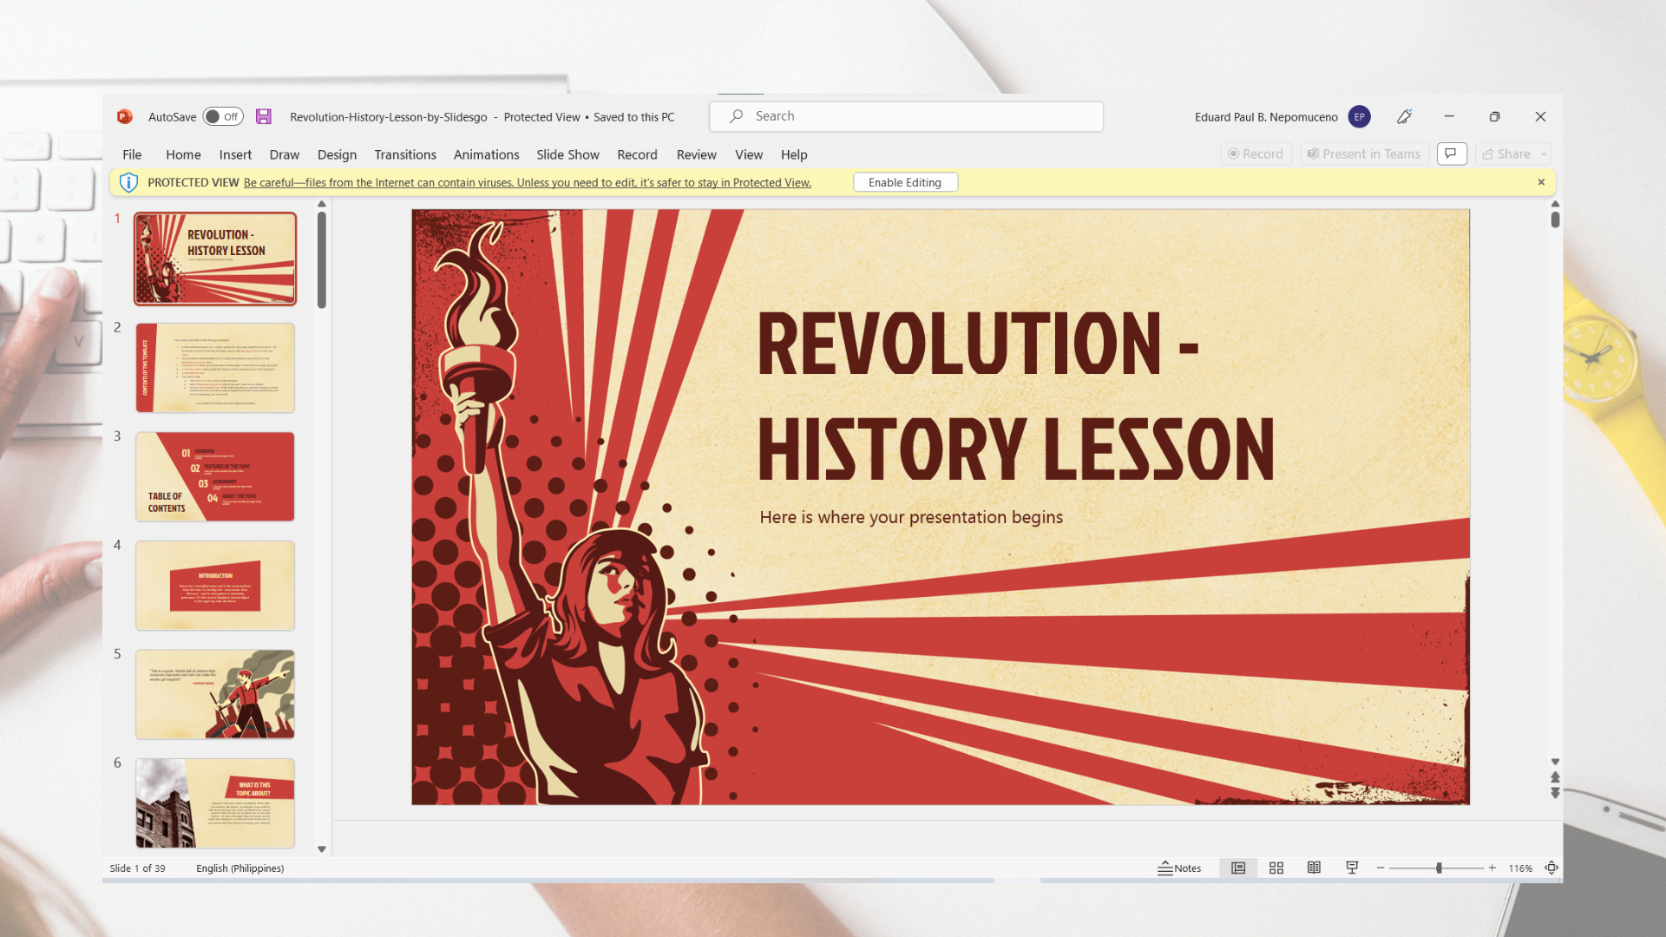Click the Save icon in title bar

pos(264,116)
